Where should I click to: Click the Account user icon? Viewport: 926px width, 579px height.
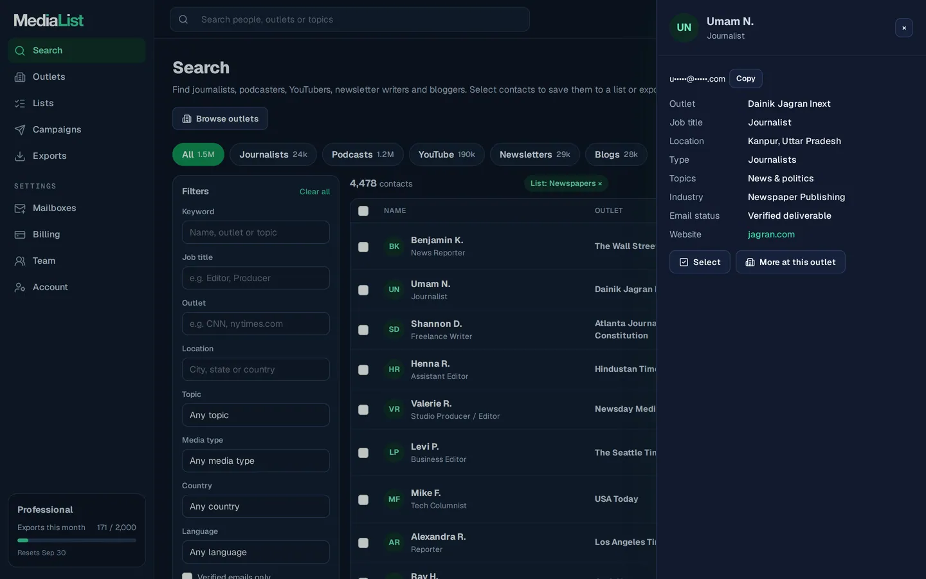pyautogui.click(x=20, y=288)
